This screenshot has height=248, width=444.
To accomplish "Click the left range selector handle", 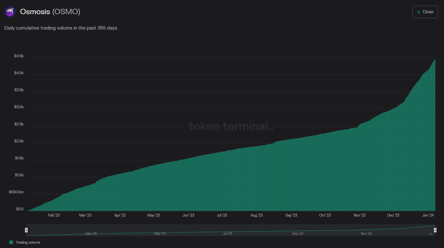I will pos(26,230).
